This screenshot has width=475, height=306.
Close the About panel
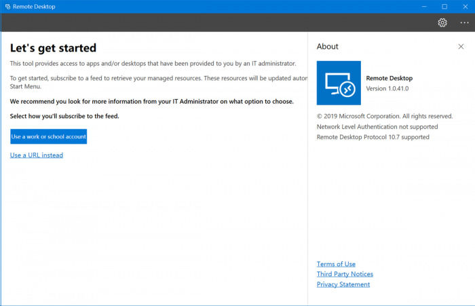pyautogui.click(x=461, y=46)
